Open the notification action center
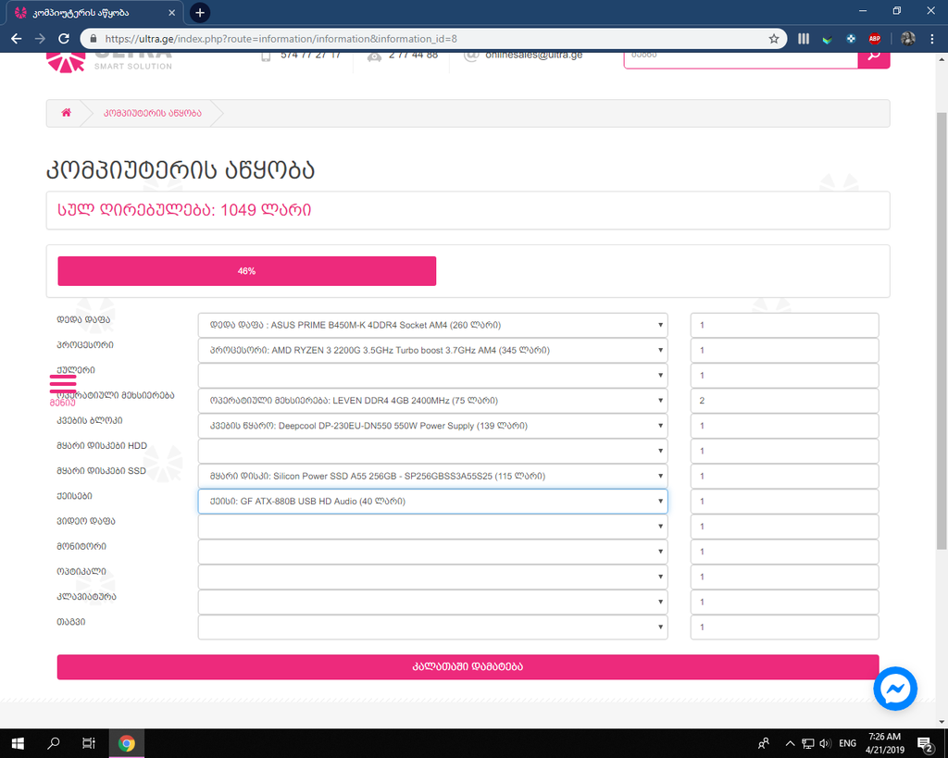Viewport: 948px width, 758px height. (925, 743)
